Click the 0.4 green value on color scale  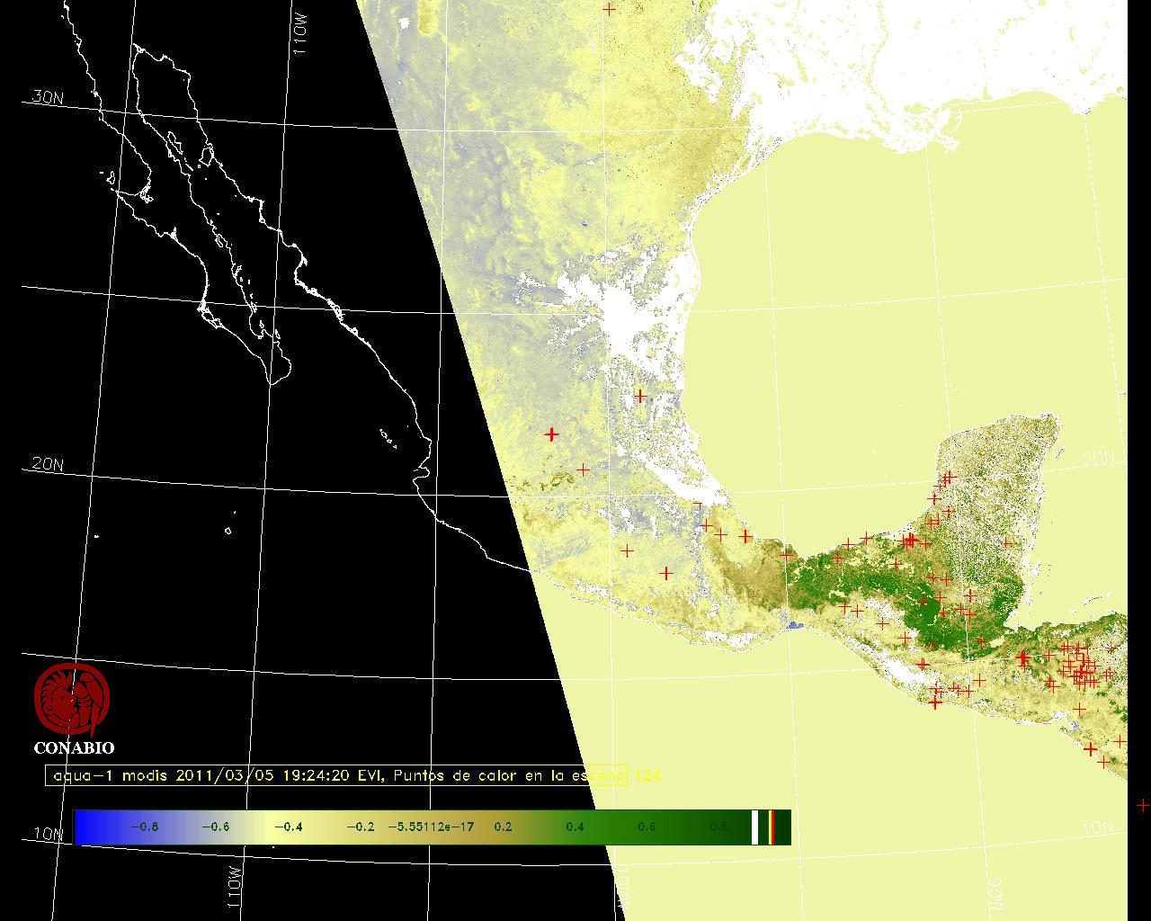click(x=574, y=827)
